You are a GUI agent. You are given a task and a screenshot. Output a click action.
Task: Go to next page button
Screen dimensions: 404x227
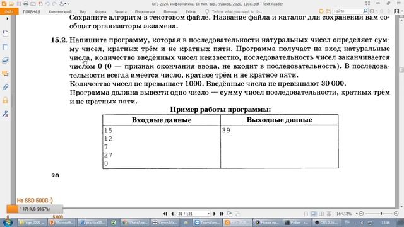point(215,214)
